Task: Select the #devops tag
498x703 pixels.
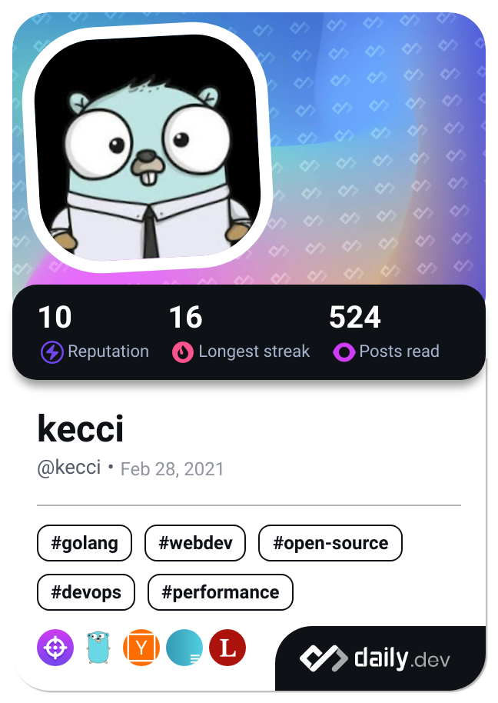Action: 86,592
